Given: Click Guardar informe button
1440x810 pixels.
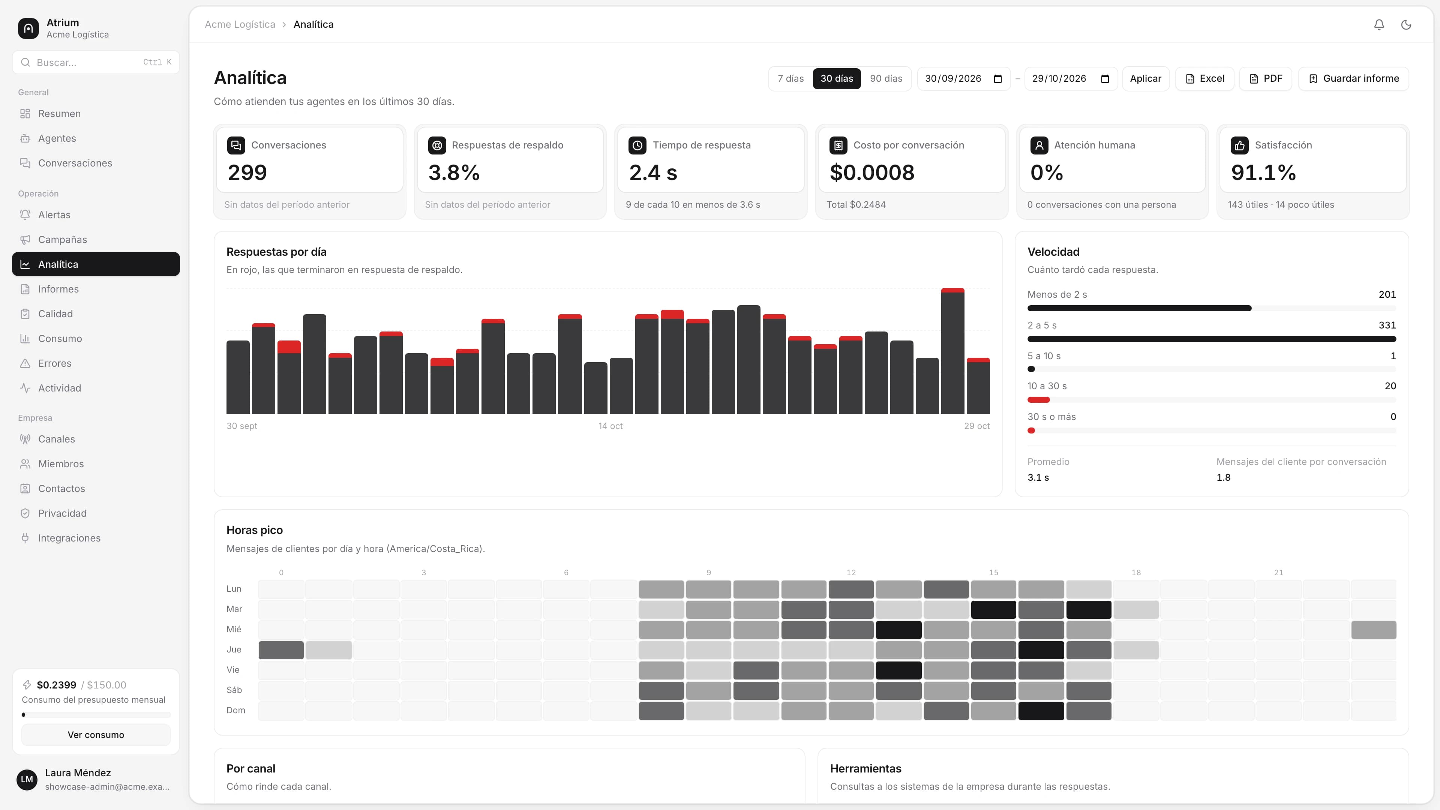Looking at the screenshot, I should (x=1353, y=78).
